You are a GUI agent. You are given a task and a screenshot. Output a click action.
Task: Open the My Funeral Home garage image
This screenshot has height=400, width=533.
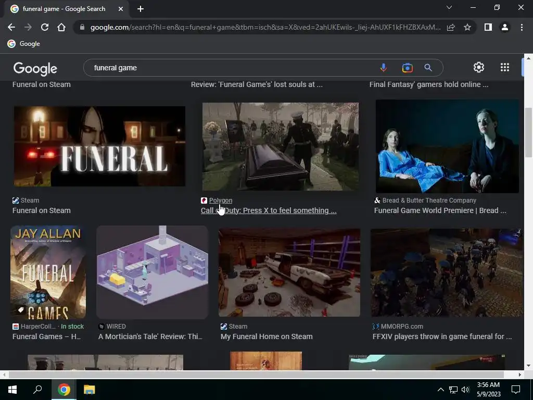pos(289,272)
